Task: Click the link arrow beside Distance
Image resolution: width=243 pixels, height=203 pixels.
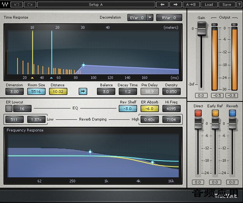Action: [83, 91]
